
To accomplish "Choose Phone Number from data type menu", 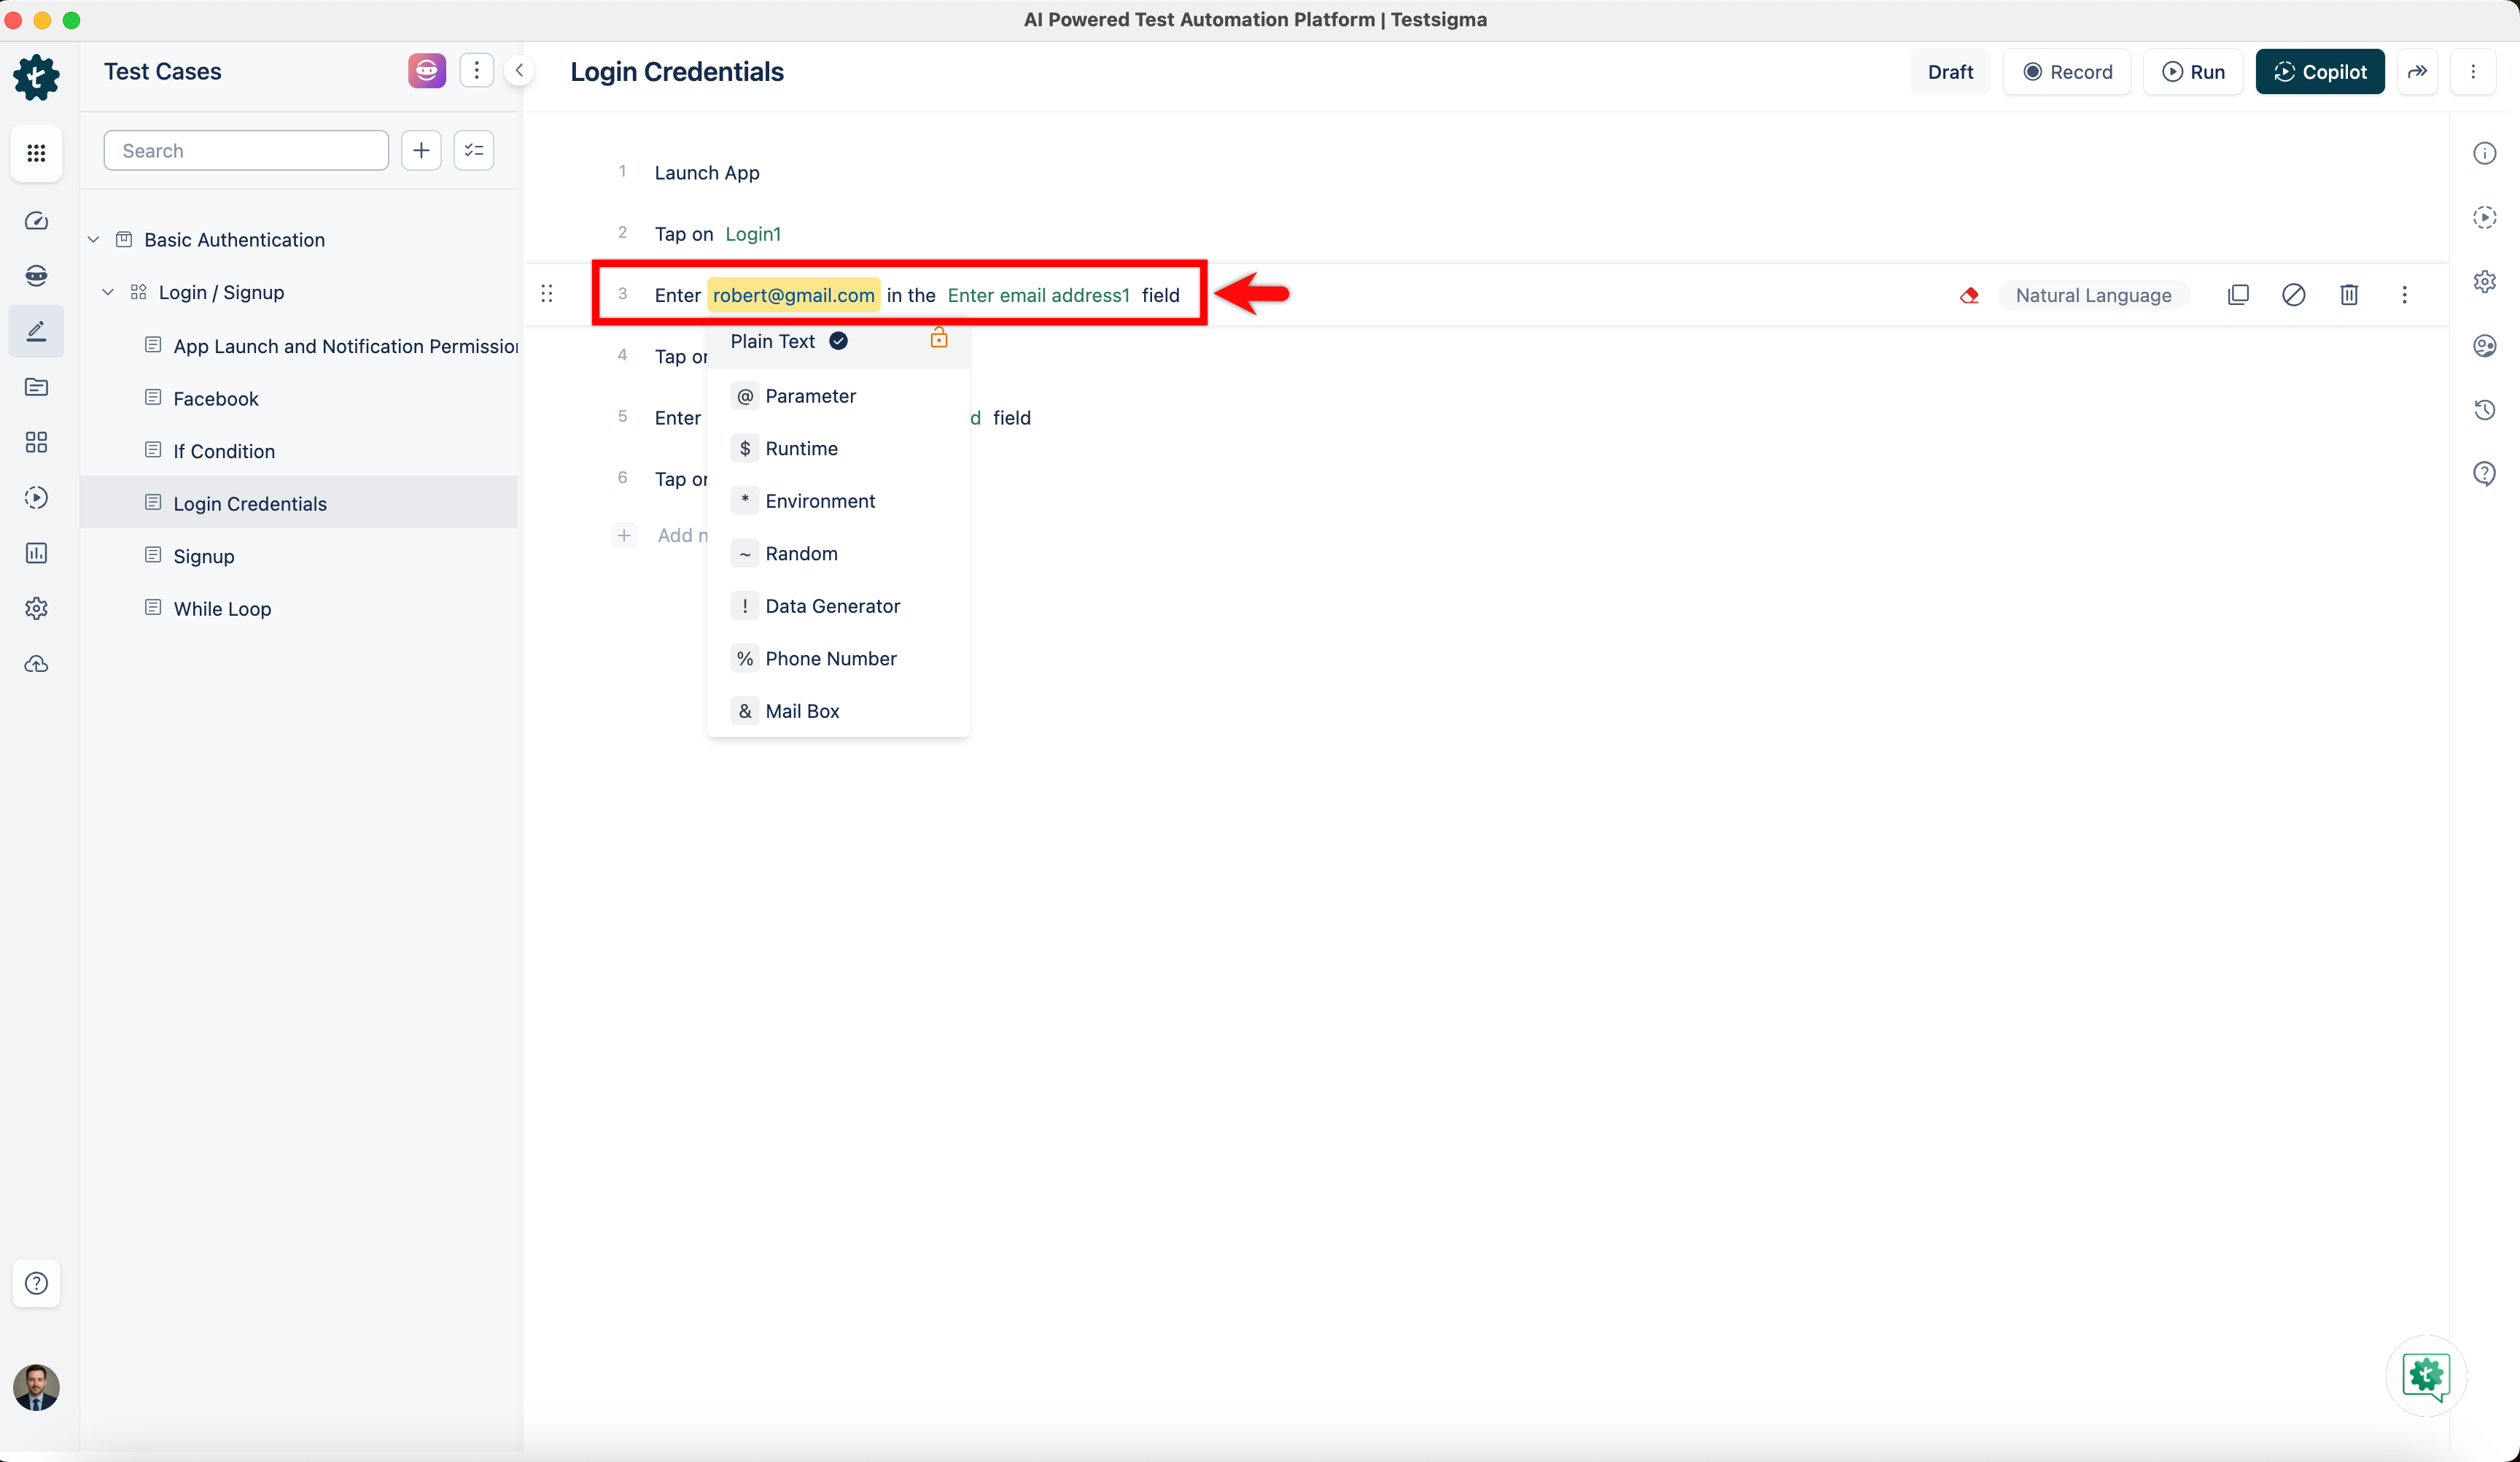I will coord(838,659).
